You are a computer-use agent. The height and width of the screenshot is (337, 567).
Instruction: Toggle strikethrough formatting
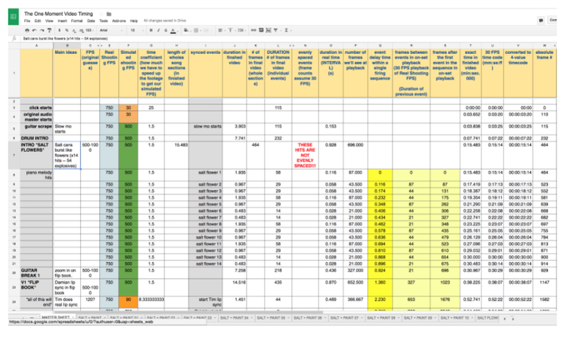click(x=166, y=31)
